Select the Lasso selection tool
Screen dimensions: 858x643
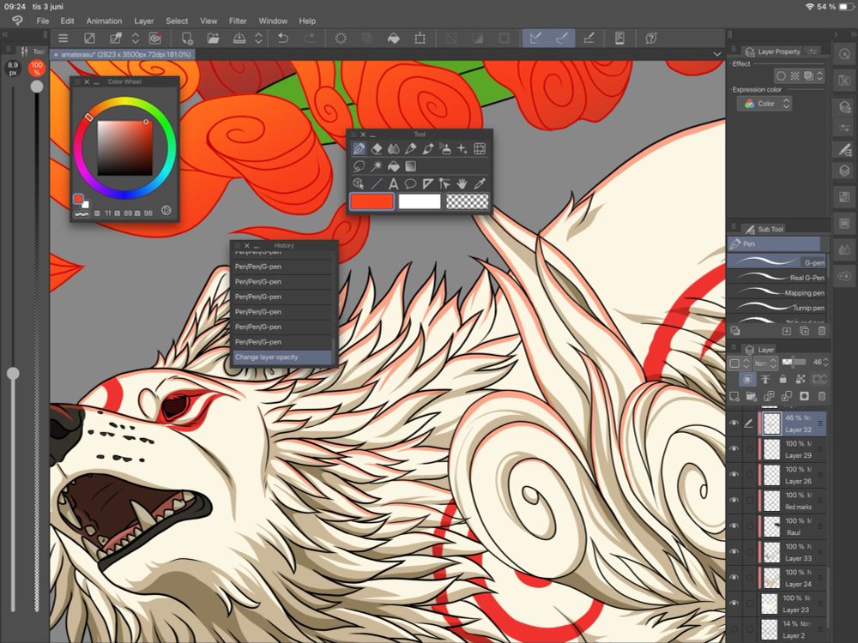point(359,165)
